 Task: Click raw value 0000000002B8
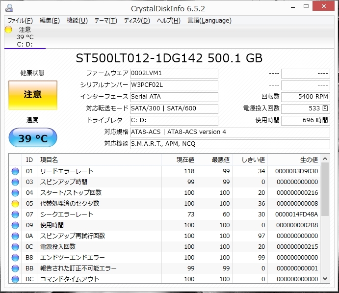pos(297,225)
